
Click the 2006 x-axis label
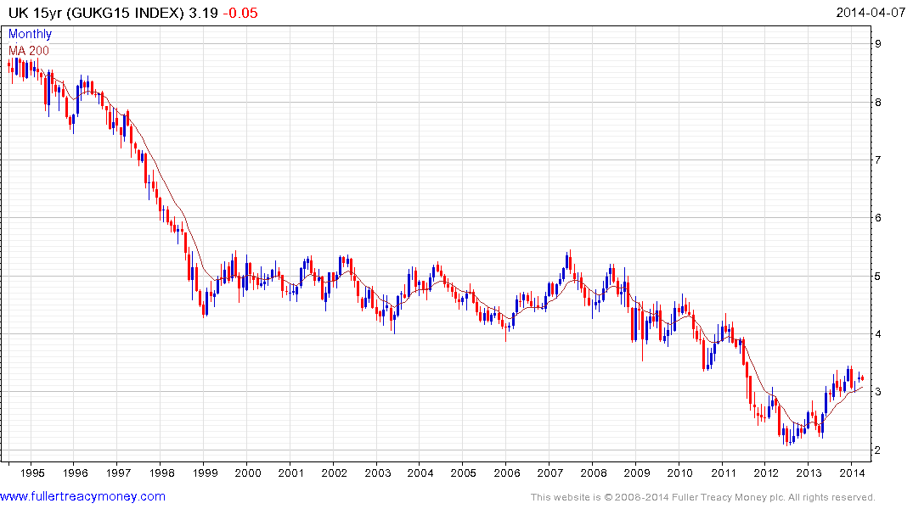click(507, 473)
